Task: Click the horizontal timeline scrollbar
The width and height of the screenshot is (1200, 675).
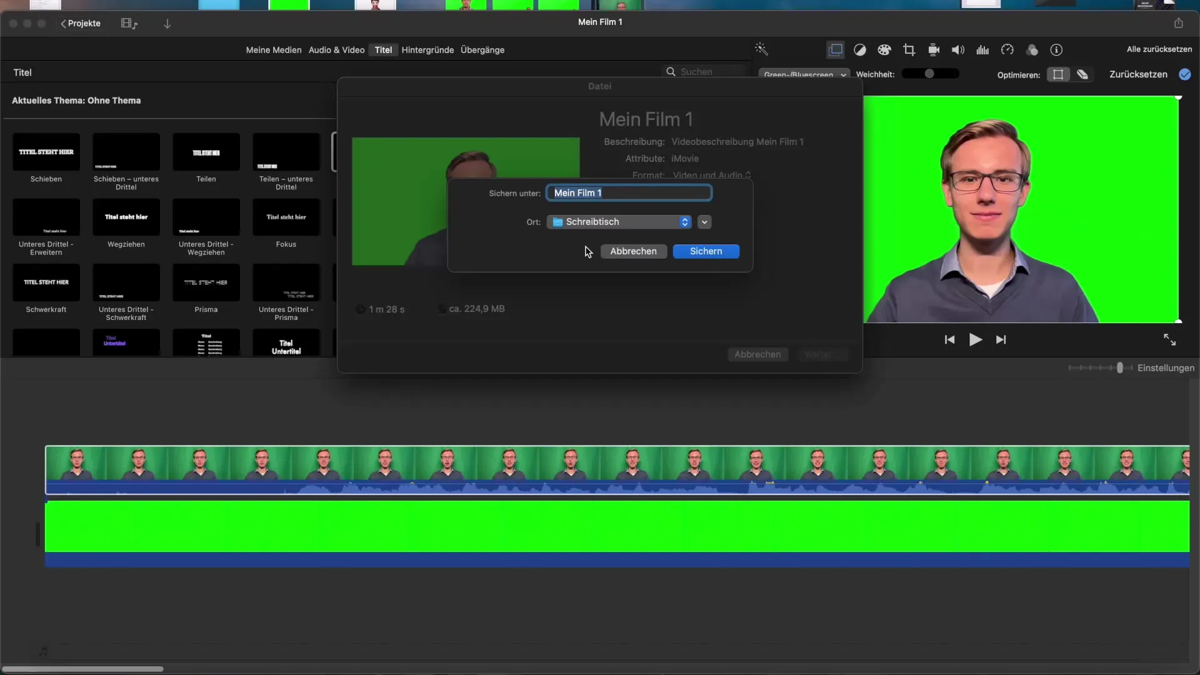Action: point(82,669)
